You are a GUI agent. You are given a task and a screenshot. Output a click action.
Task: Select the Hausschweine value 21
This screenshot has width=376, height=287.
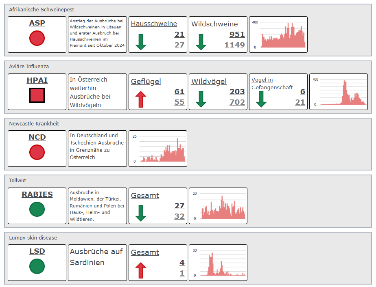179,35
